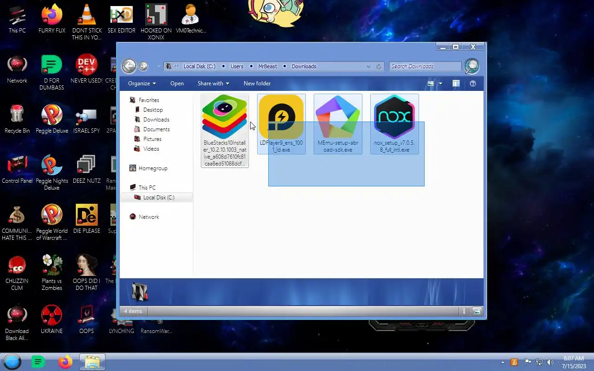Refresh the Downloads folder in address bar

pos(379,66)
